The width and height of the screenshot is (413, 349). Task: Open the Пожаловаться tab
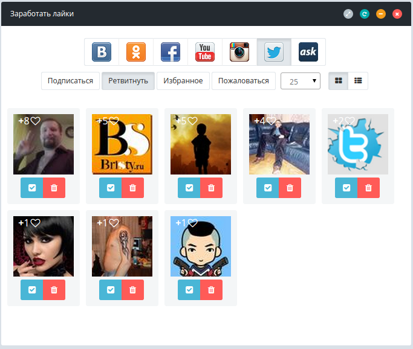(244, 81)
